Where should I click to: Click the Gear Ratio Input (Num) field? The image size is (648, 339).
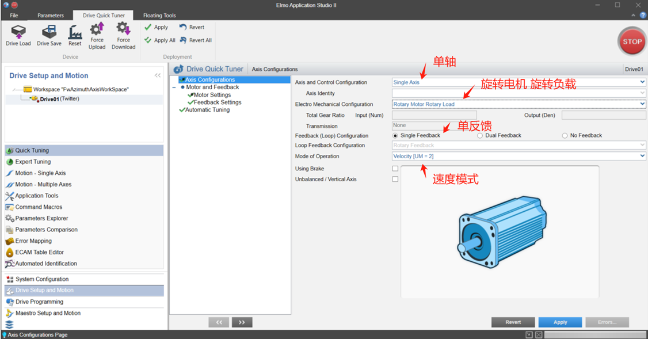(434, 115)
